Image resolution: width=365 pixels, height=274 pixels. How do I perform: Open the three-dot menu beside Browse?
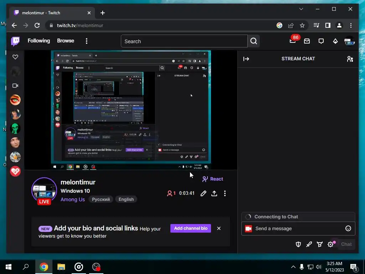[x=87, y=41]
